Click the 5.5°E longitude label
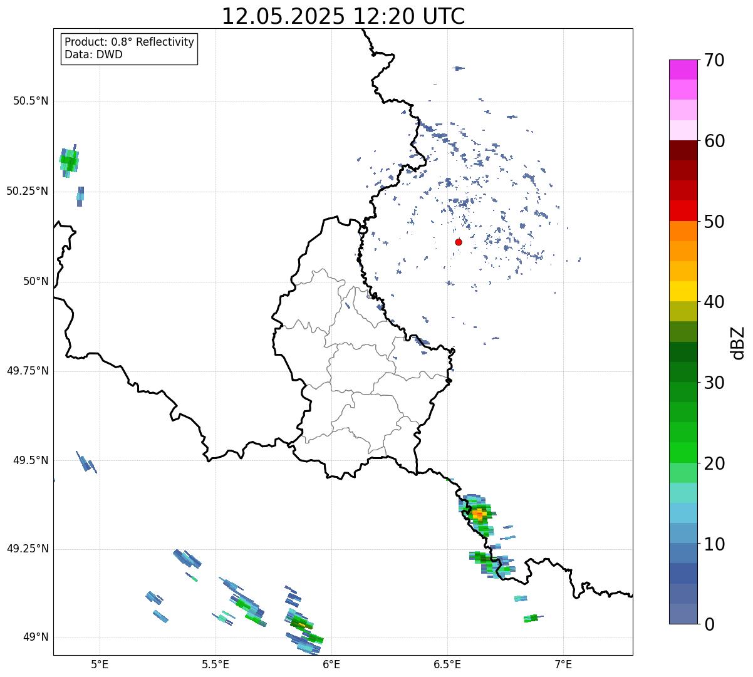Image resolution: width=753 pixels, height=677 pixels. point(216,664)
